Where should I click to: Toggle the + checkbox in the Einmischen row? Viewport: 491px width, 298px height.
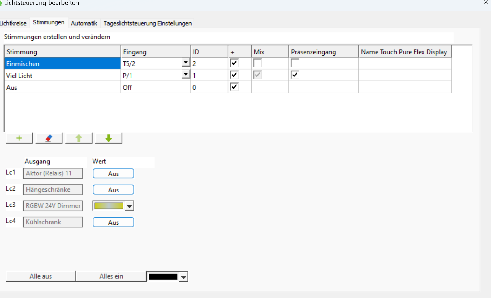(x=234, y=63)
